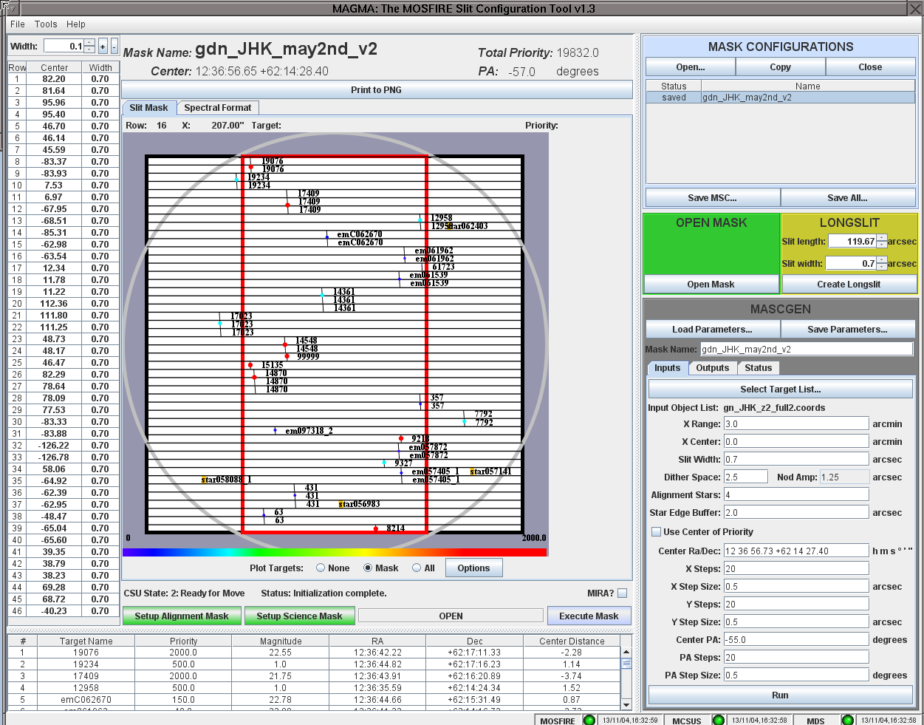924x725 pixels.
Task: Increase the Longslit slit length spinner
Action: point(881,238)
